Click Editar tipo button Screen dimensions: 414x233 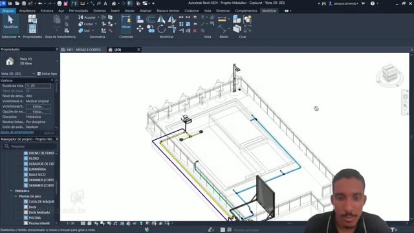click(x=47, y=74)
